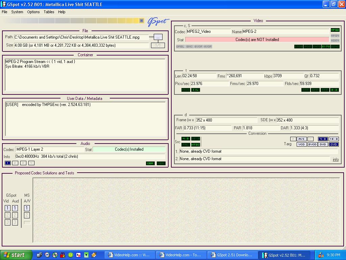Viewport: 346px width, 260px height.
Task: Run MS A/V test 1
Action: coord(27,208)
